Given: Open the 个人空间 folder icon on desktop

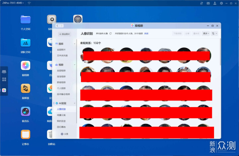Looking at the screenshot, I should [26, 19].
